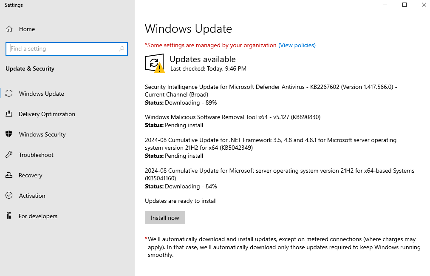Maximize the Settings window
This screenshot has height=276, width=430.
tap(404, 5)
